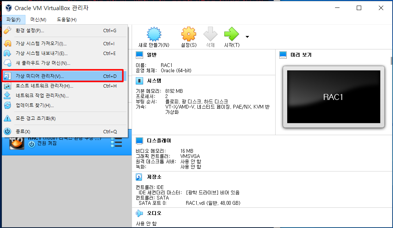Click the 삭제 toolbar arrow
This screenshot has height=228, width=393.
210,37
